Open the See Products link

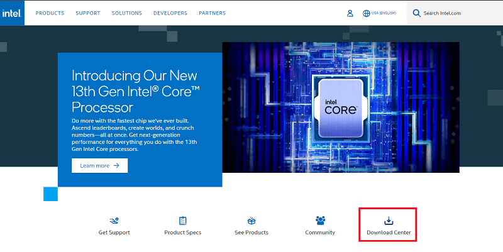pos(251,233)
